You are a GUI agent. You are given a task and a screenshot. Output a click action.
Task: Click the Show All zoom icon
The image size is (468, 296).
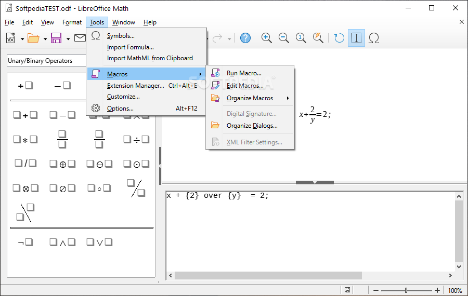click(318, 38)
